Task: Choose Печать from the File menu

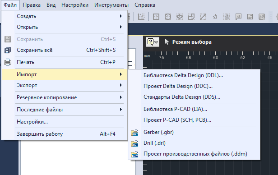Action: pos(65,62)
